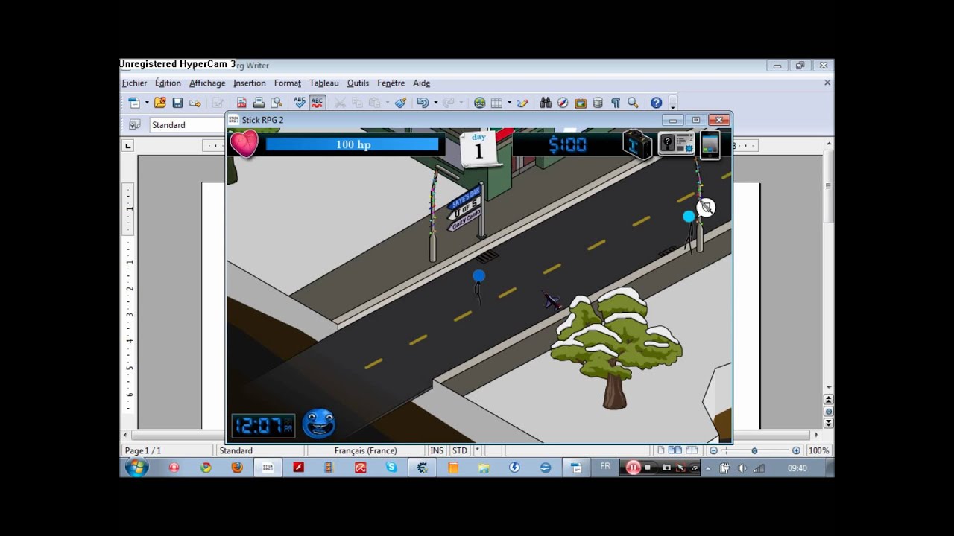Expand the Paste options dropdown arrow
Screen dimensions: 954x536
point(388,103)
